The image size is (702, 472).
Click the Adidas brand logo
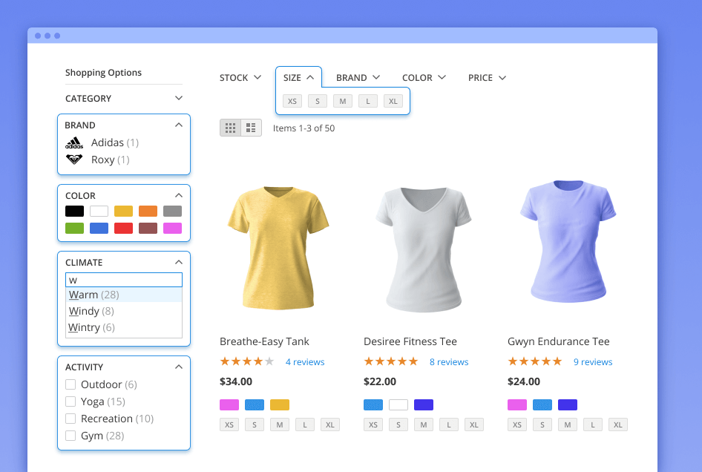[73, 142]
